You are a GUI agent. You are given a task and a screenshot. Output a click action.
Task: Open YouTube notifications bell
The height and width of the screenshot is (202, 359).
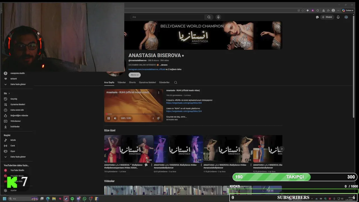coord(338,17)
